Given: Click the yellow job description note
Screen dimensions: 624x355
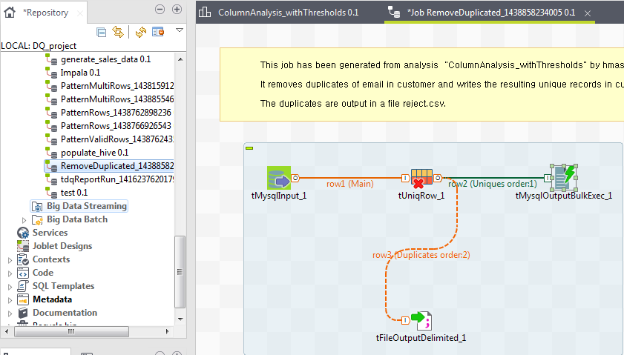Looking at the screenshot, I should [x=422, y=84].
